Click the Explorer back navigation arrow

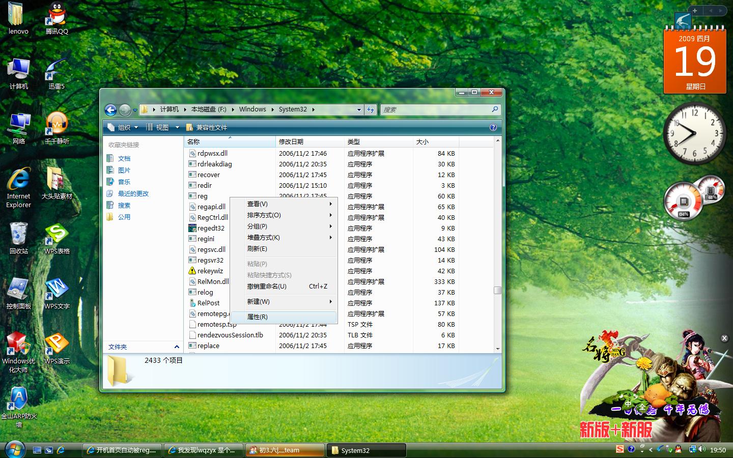(110, 109)
